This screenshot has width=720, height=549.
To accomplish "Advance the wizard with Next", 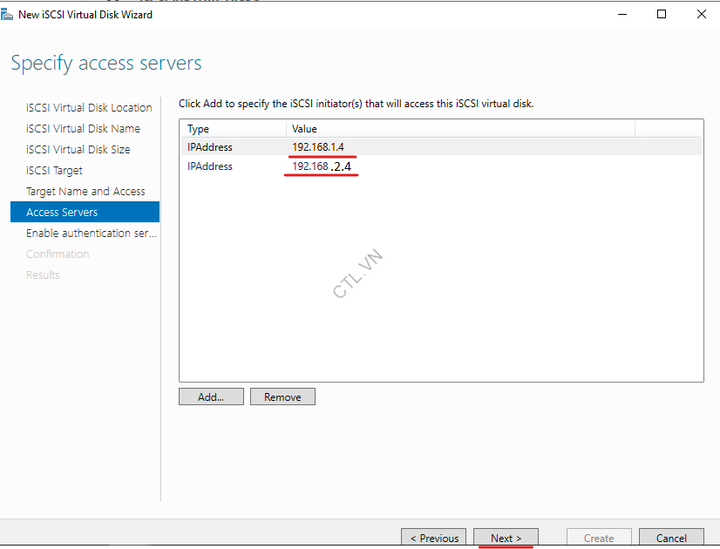I will pos(506,538).
